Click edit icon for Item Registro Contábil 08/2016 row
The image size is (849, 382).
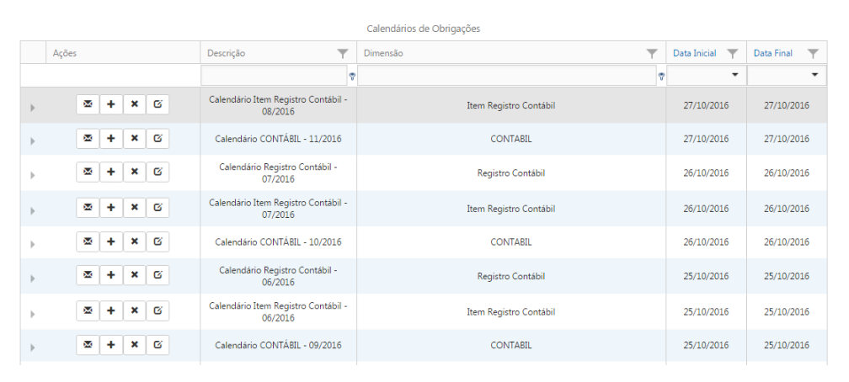click(x=158, y=104)
